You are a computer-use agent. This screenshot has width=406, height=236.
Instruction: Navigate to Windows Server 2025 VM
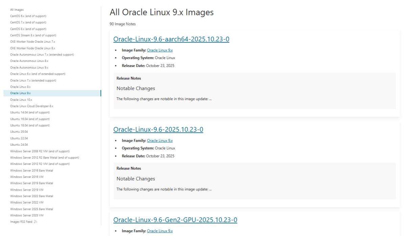point(27,215)
